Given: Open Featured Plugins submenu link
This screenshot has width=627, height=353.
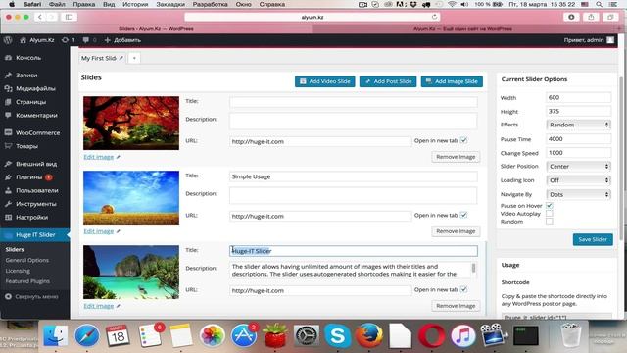Looking at the screenshot, I should (27, 281).
